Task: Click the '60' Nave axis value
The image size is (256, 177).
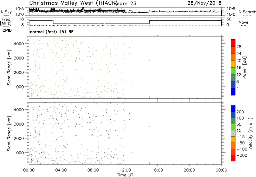Action: pos(229,19)
